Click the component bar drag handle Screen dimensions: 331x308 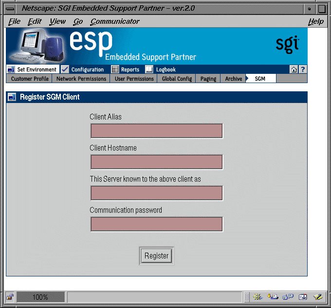[x=247, y=297]
